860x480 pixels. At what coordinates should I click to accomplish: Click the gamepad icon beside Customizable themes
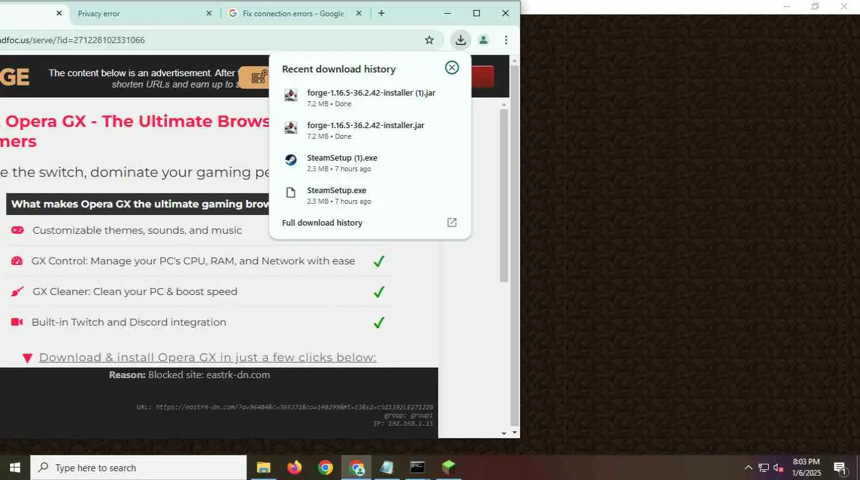tap(17, 230)
